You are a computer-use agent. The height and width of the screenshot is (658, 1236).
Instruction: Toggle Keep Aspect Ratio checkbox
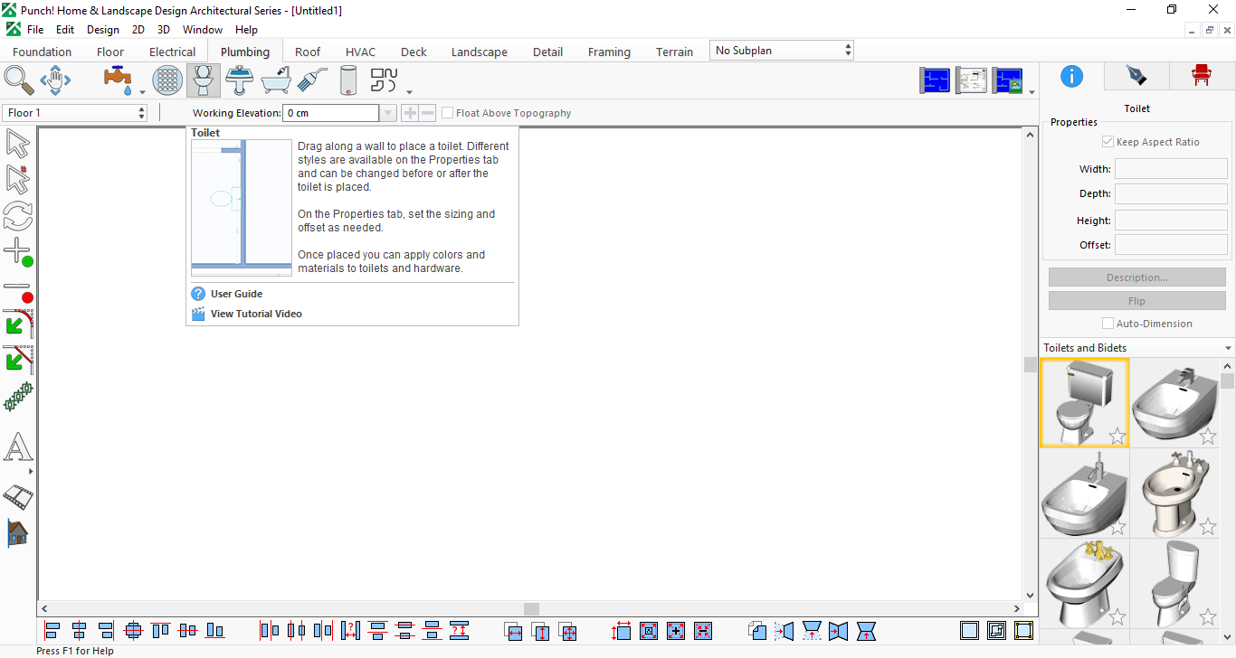(x=1108, y=142)
